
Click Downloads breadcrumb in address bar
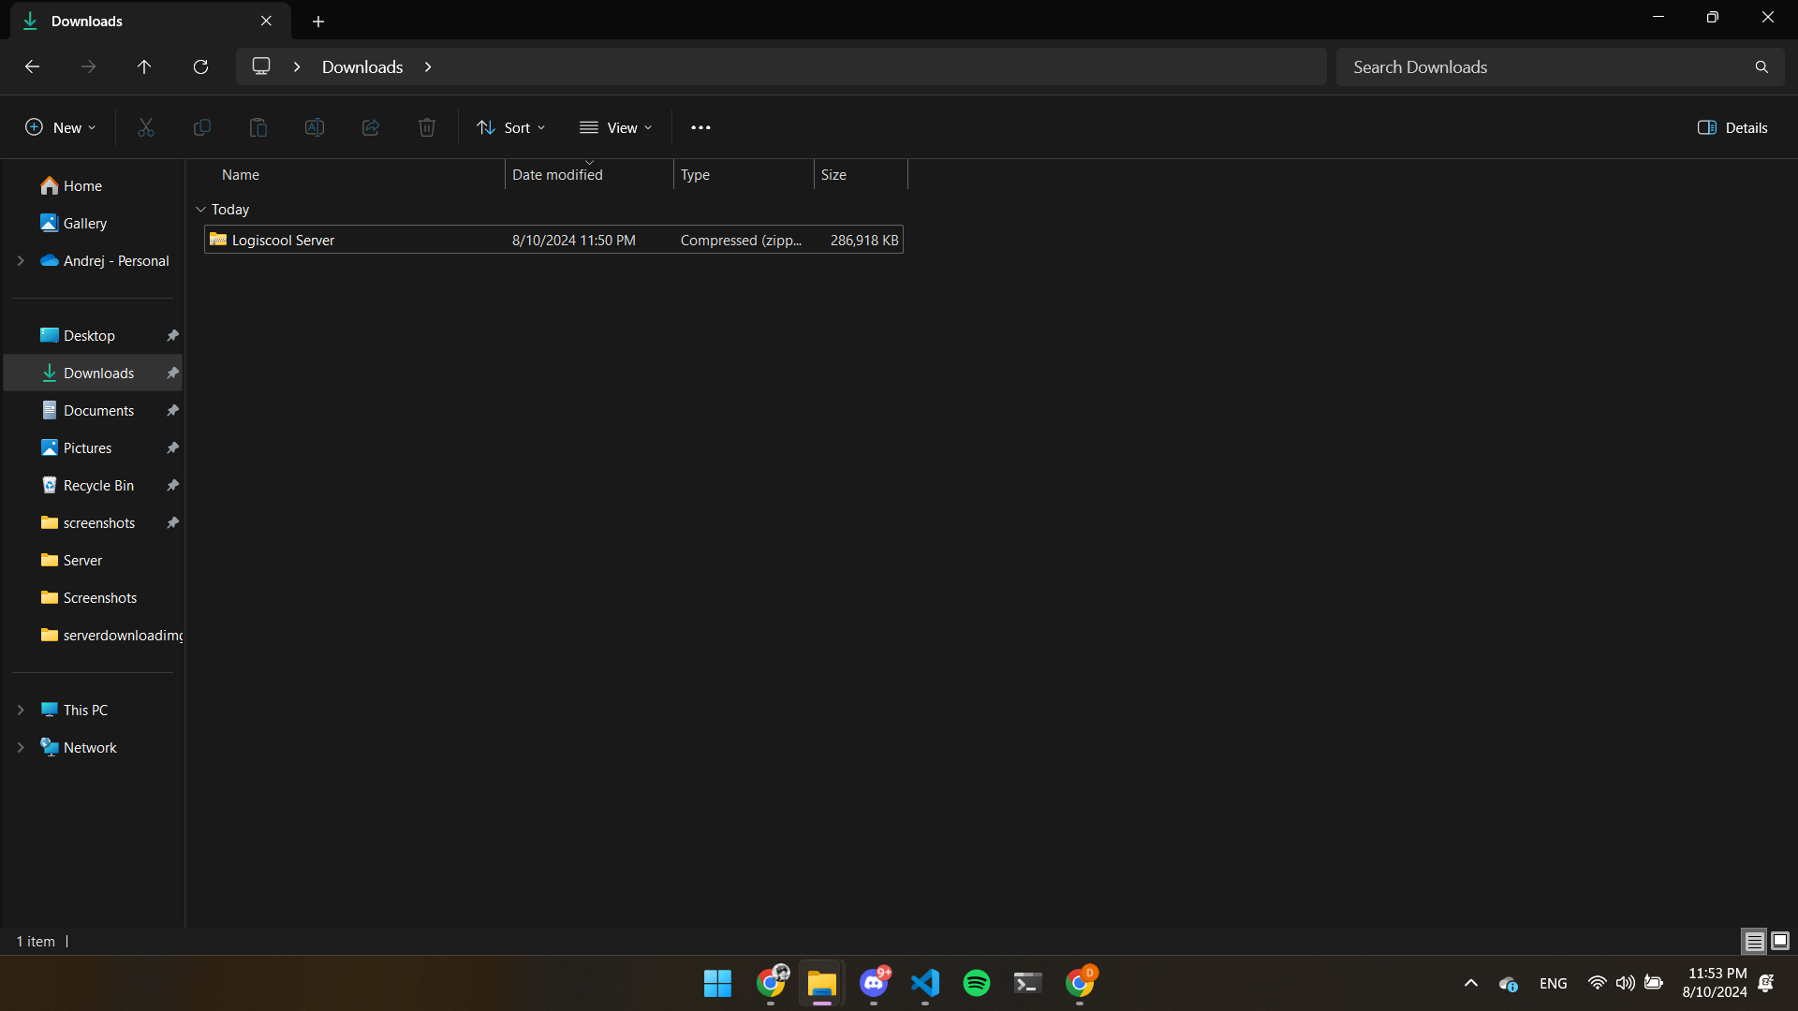pos(362,66)
